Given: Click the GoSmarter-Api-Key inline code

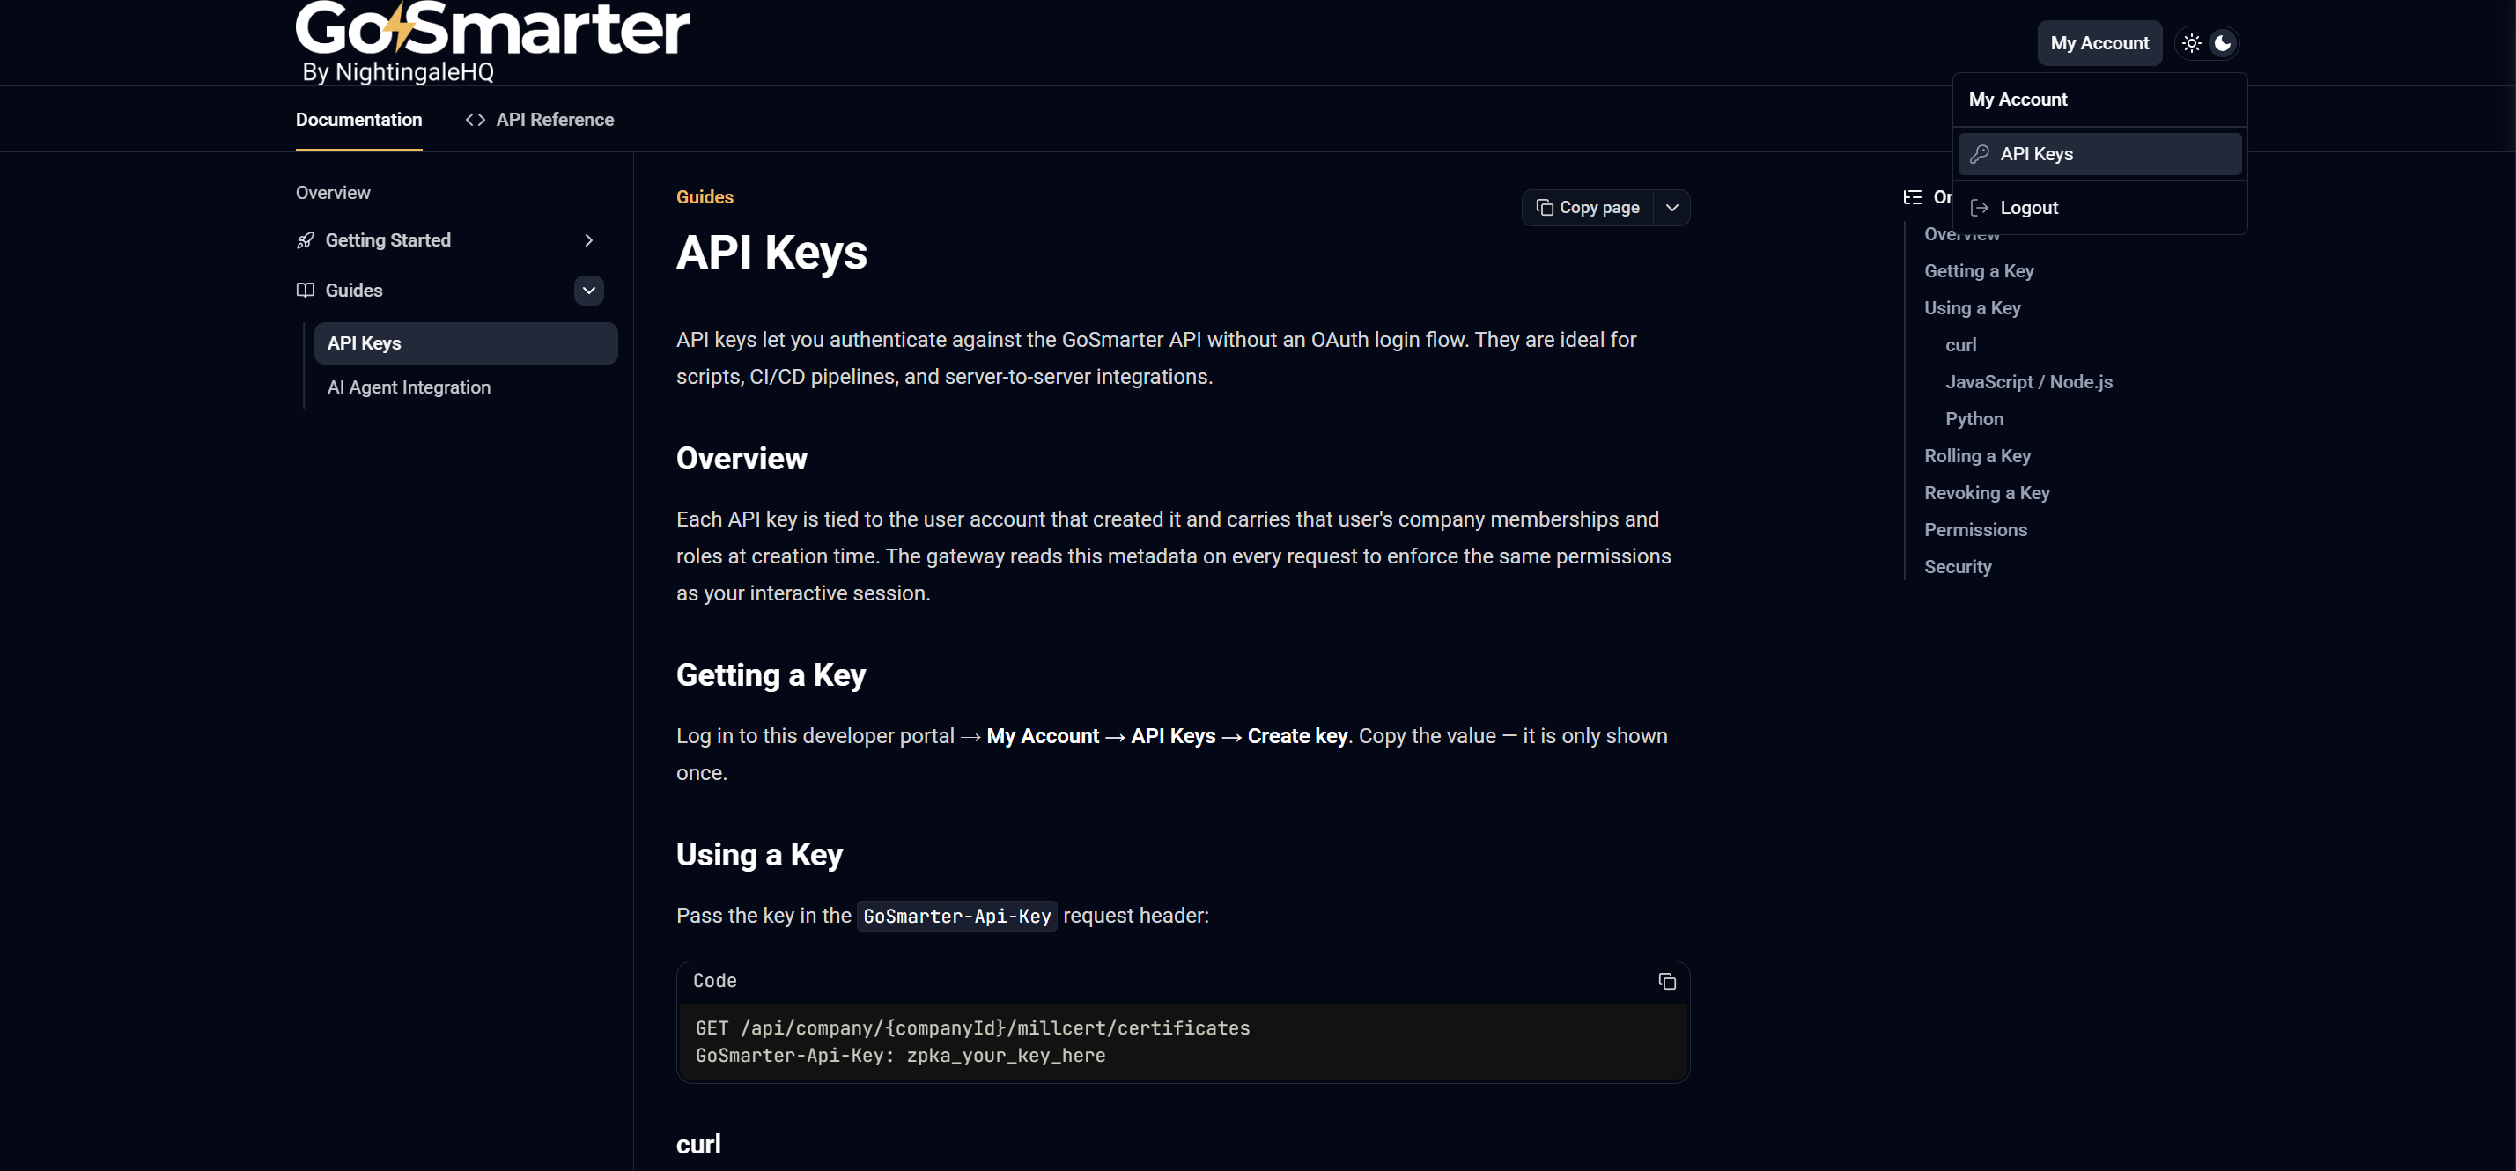Looking at the screenshot, I should [956, 916].
